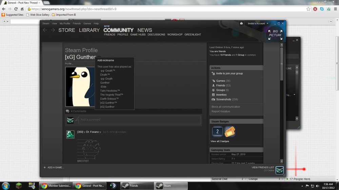The height and width of the screenshot is (190, 339).
Task: Open Minecraft icon in taskbar
Action: 19,186
